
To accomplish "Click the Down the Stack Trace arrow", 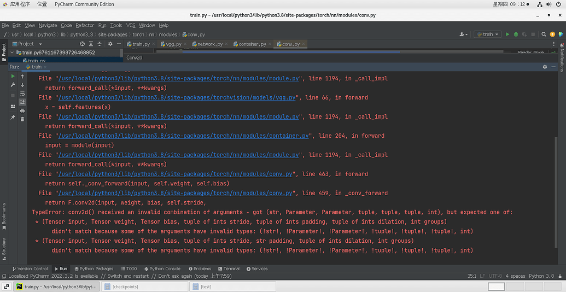I will coord(22,85).
